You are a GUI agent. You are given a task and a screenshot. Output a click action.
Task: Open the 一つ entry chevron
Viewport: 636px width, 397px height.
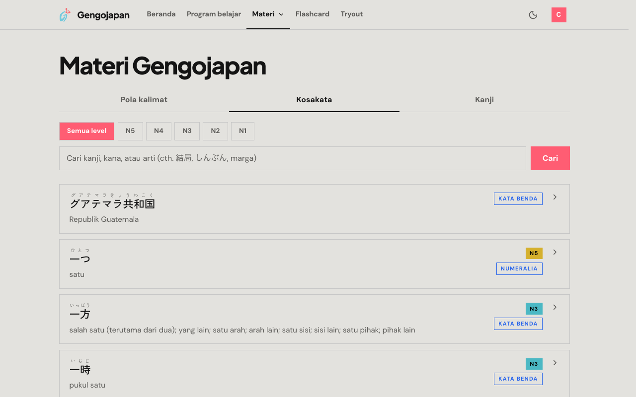pos(555,252)
